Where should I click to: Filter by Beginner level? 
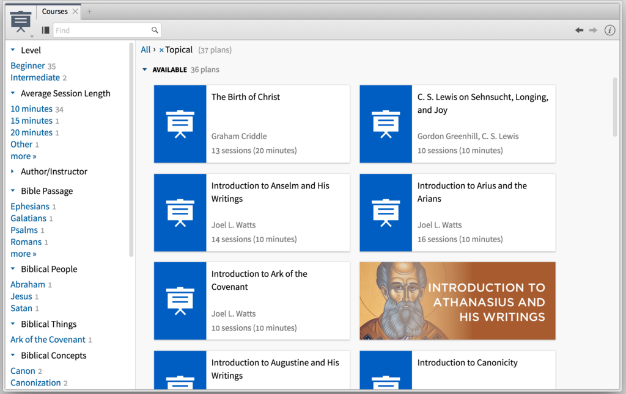tap(28, 66)
